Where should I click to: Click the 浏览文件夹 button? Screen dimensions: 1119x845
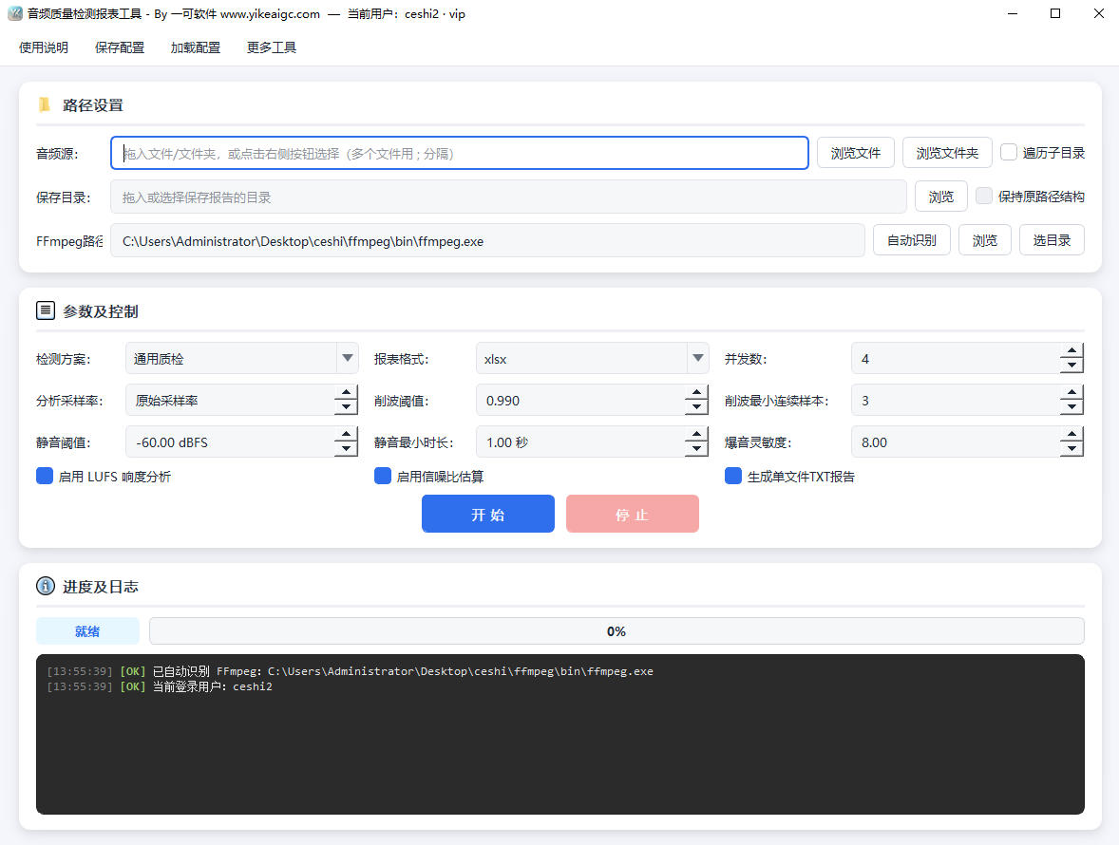947,153
